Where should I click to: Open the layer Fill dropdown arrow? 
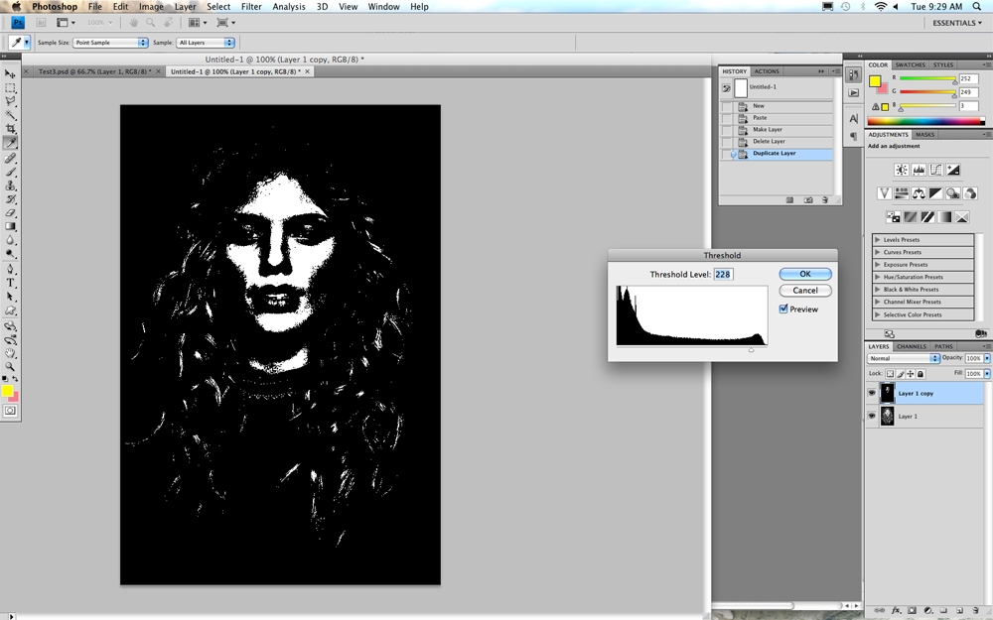pos(987,374)
